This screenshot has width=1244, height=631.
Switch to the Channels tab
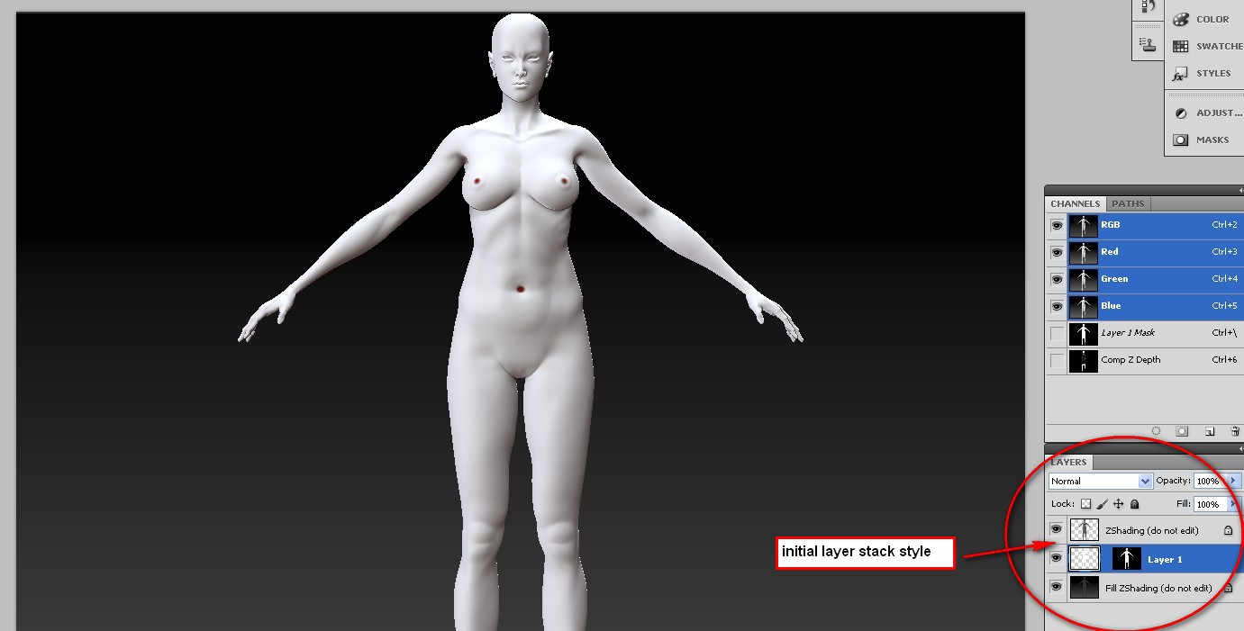1075,203
